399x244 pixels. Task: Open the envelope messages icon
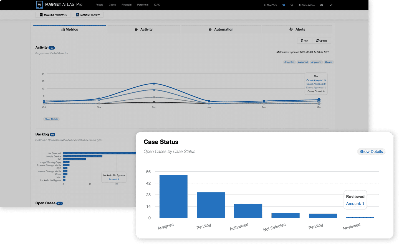(x=322, y=5)
